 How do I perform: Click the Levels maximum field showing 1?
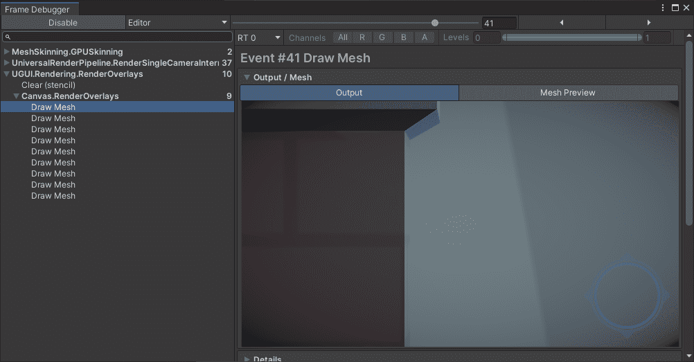(657, 37)
